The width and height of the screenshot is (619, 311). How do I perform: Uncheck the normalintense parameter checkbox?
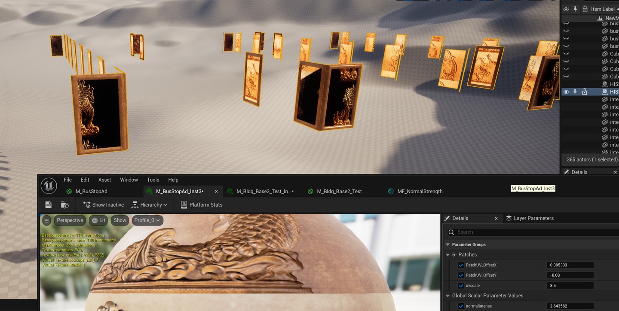(461, 306)
